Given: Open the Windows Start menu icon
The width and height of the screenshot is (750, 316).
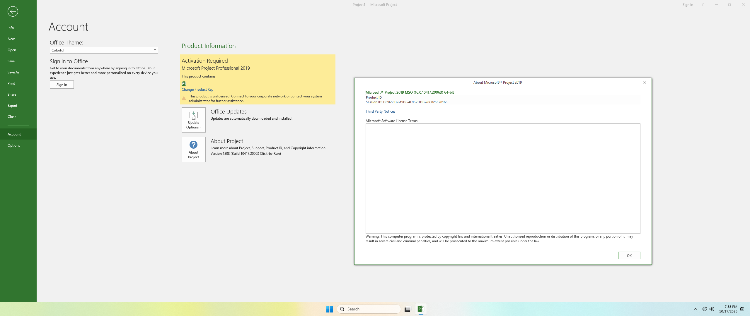Looking at the screenshot, I should click(329, 309).
